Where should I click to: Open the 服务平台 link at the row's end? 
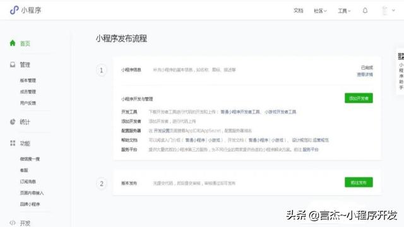click(311, 149)
